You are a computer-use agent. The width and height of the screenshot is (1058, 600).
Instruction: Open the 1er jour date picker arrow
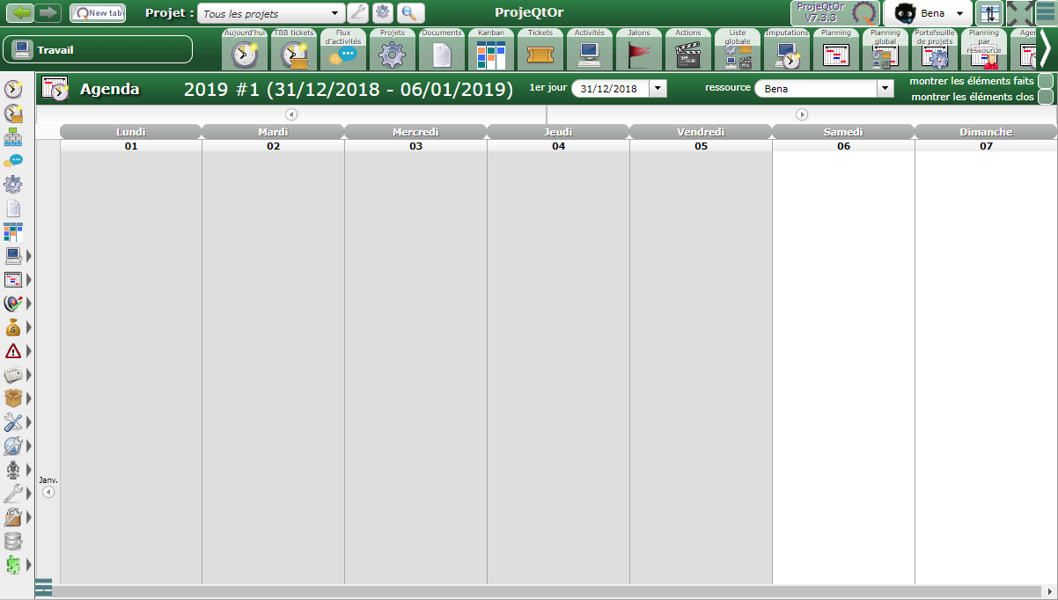coord(658,88)
